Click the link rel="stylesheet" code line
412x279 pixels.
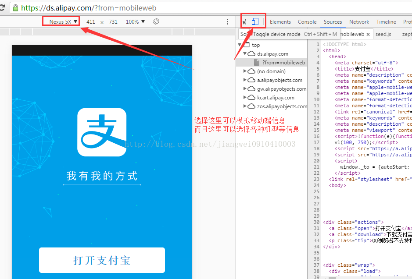pyautogui.click(x=370, y=180)
